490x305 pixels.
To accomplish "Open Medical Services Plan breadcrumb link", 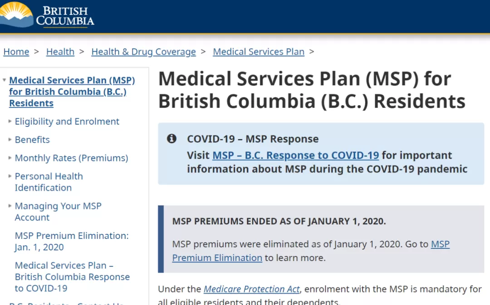I will pos(259,52).
